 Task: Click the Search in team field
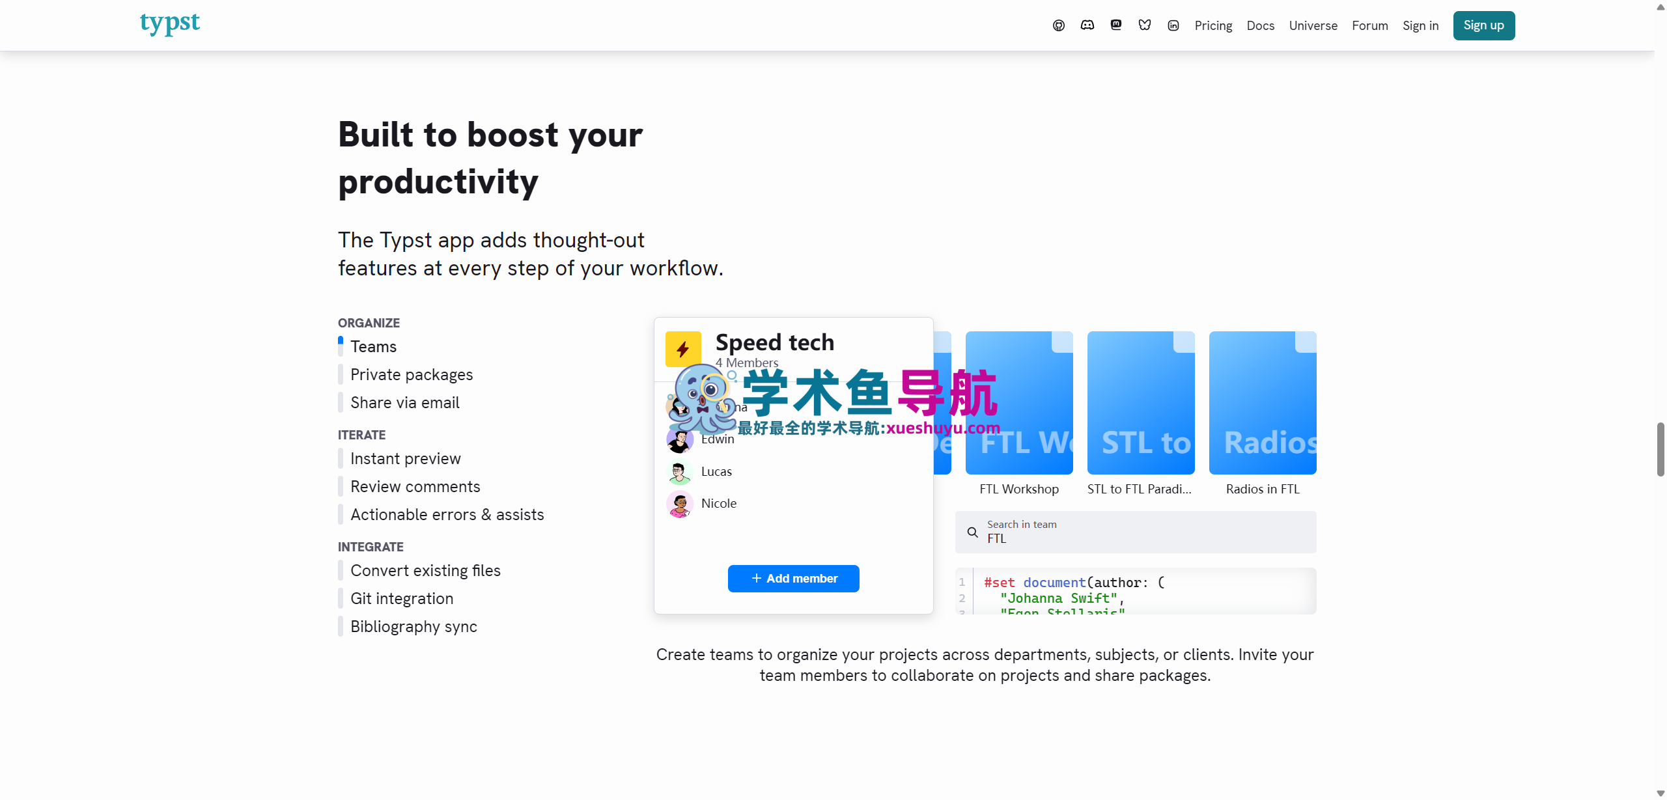coord(1146,532)
